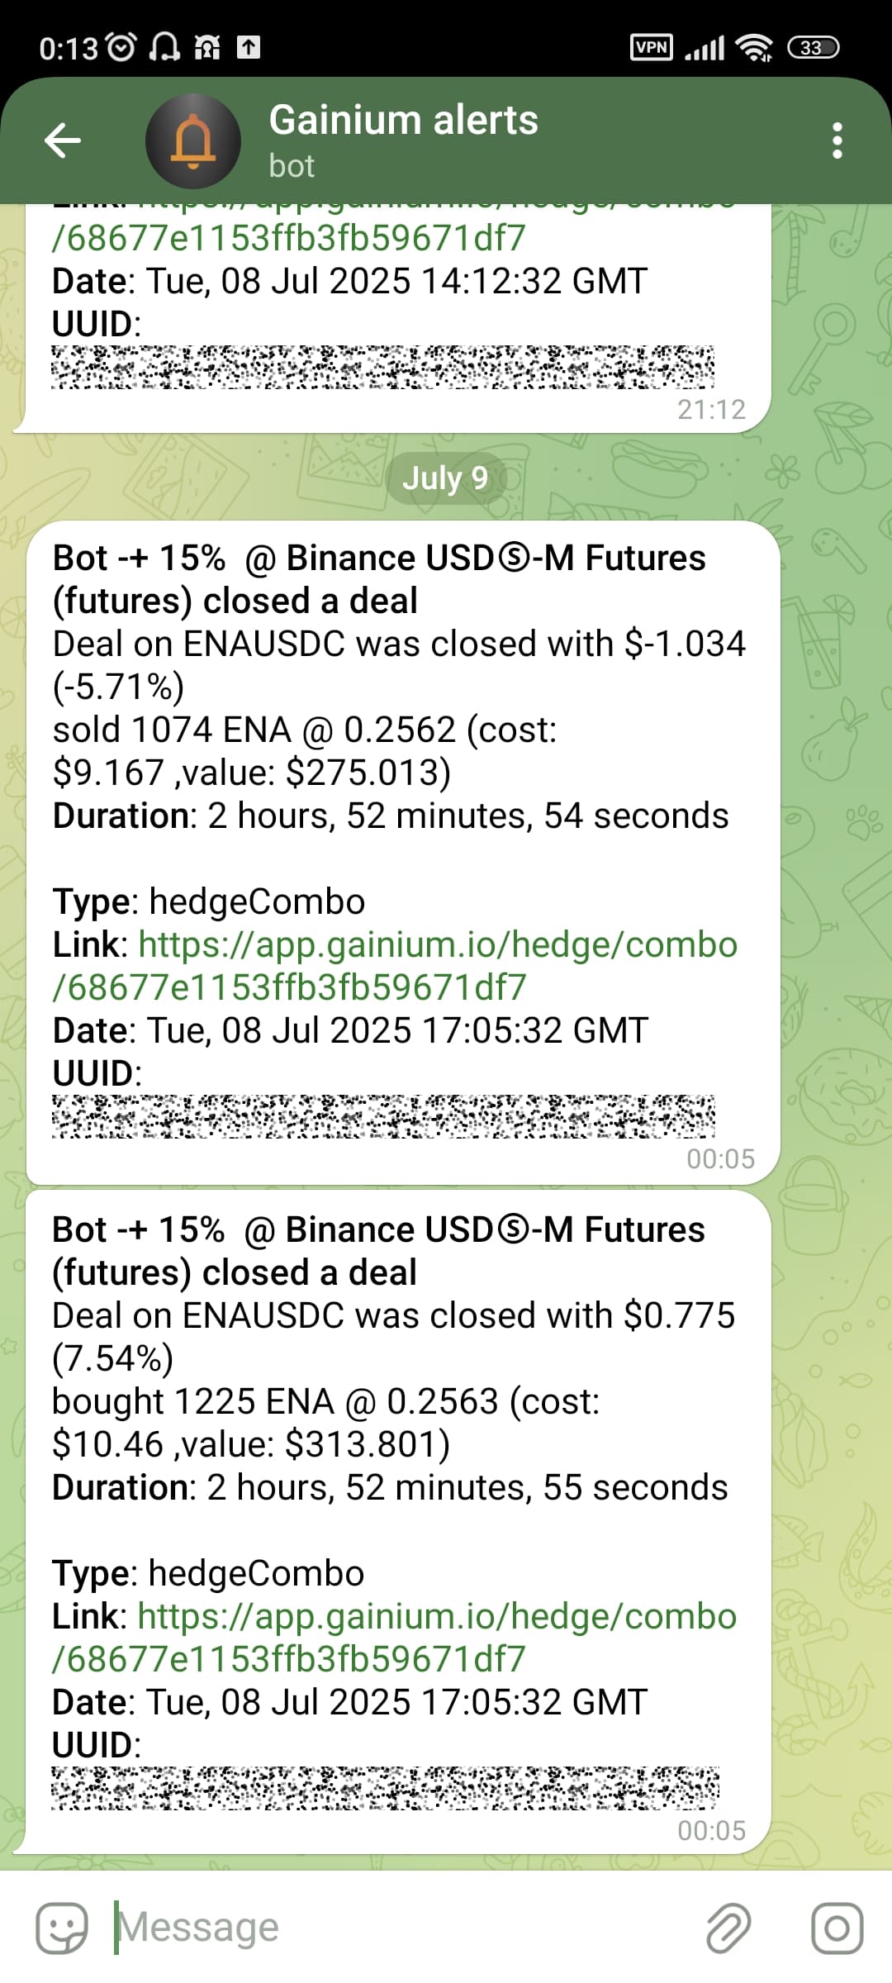Tap the upload arrow status icon

pos(249,47)
